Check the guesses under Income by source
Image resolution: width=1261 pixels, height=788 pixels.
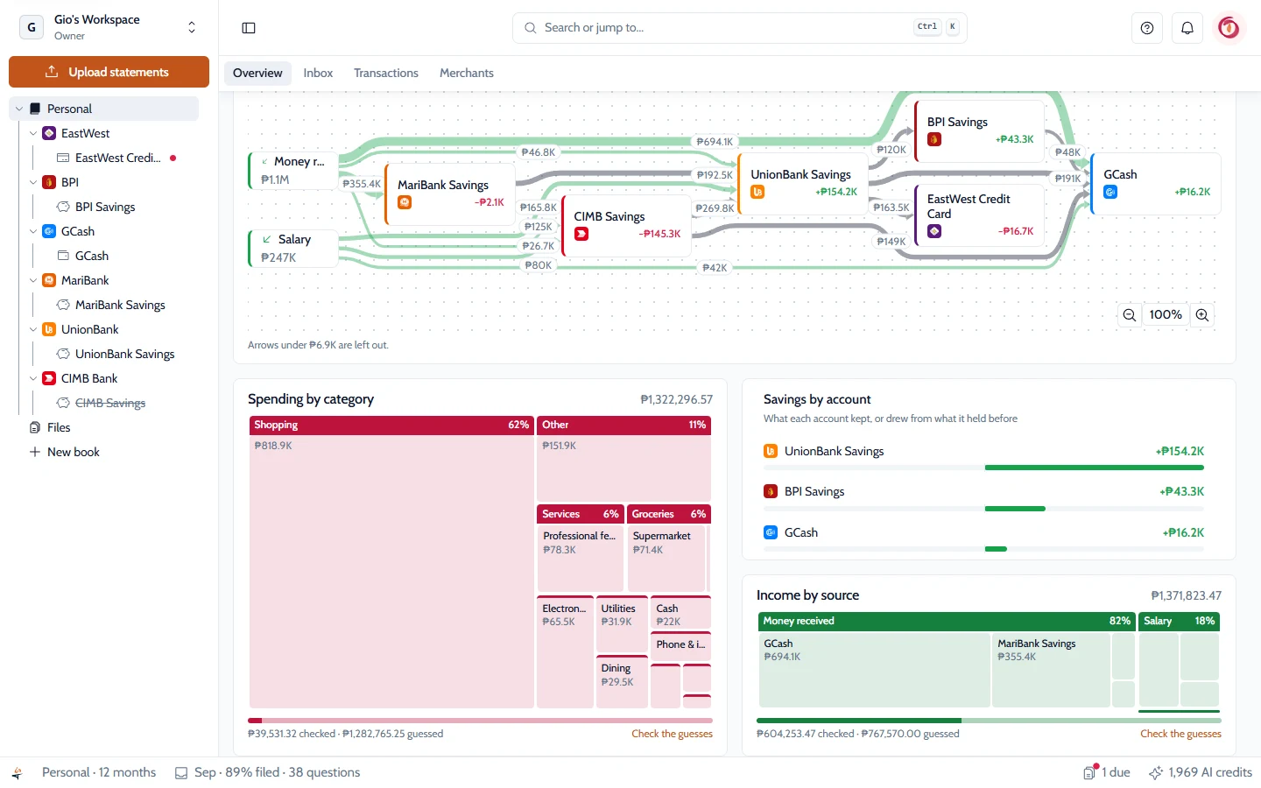(x=1180, y=734)
